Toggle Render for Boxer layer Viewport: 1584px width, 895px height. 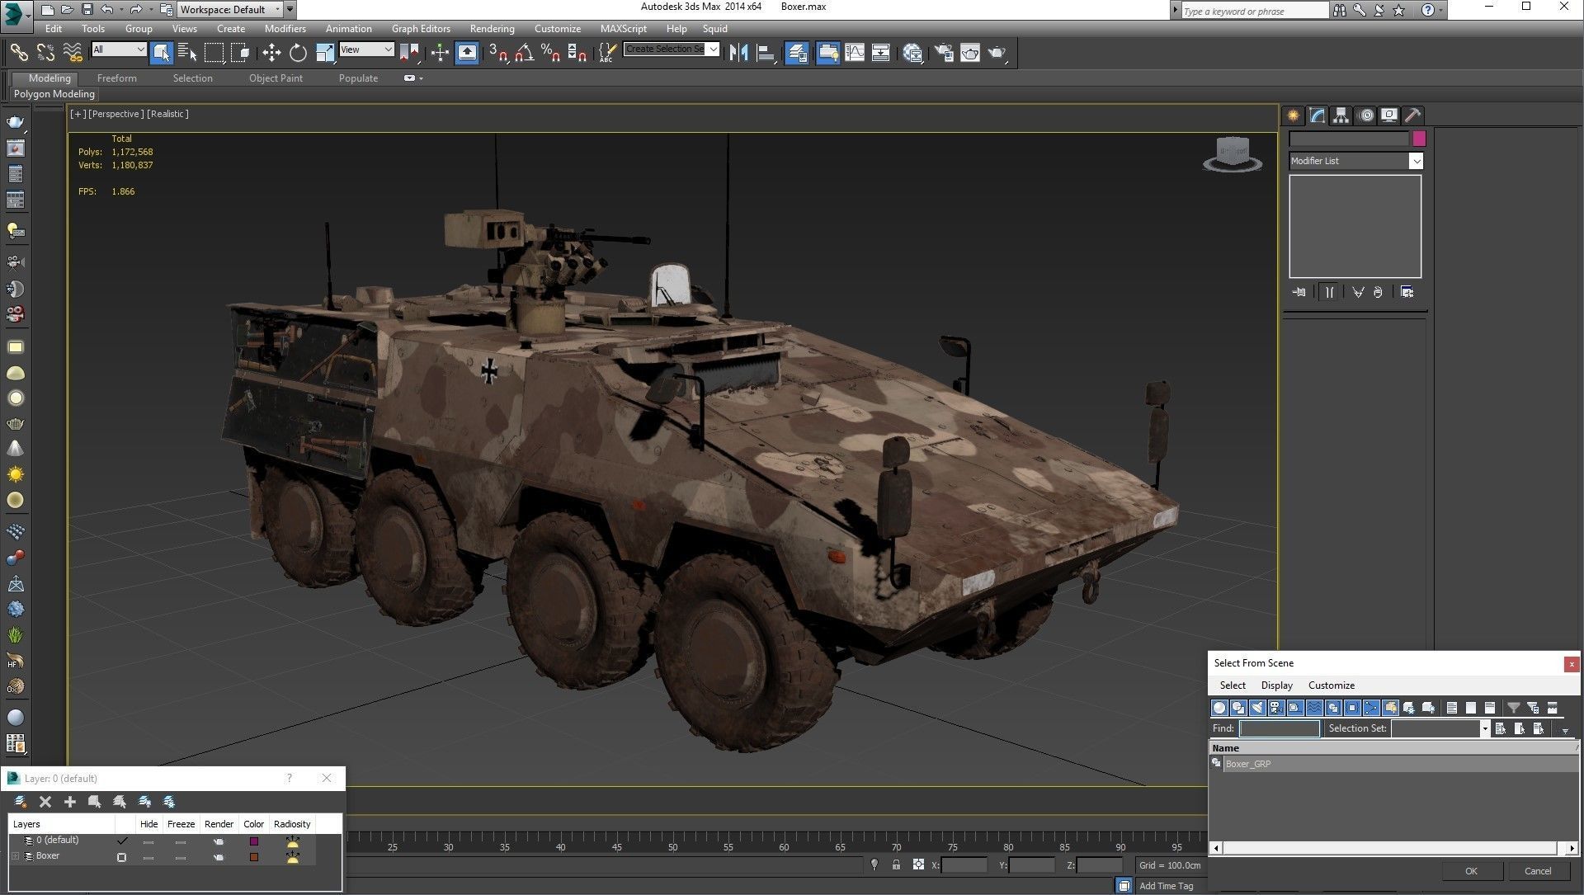click(219, 857)
